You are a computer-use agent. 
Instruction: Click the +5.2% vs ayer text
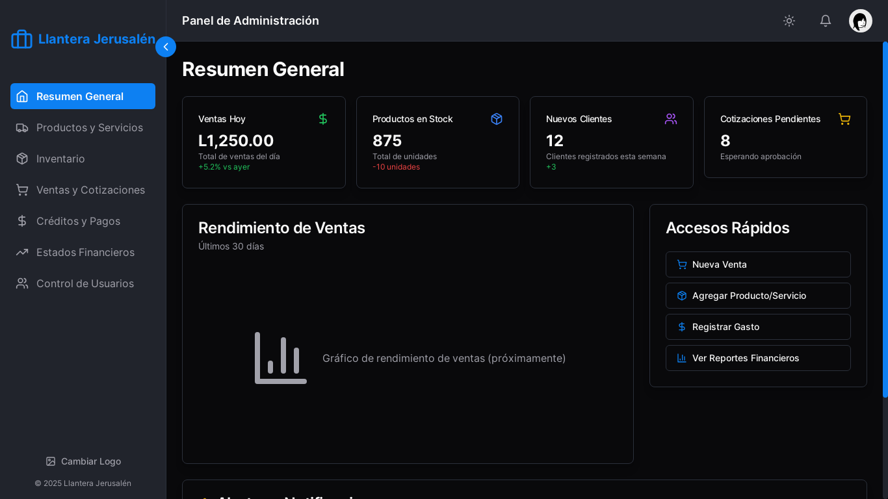224,167
